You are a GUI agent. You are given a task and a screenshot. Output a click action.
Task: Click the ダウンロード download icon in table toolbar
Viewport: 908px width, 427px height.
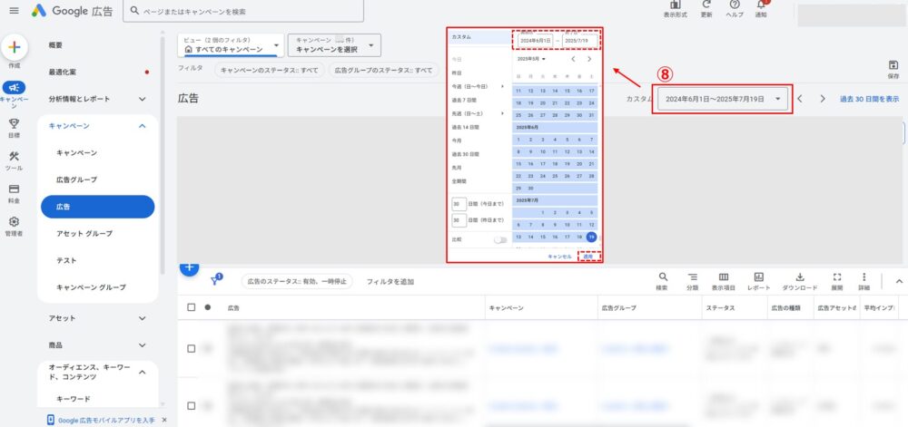[799, 277]
